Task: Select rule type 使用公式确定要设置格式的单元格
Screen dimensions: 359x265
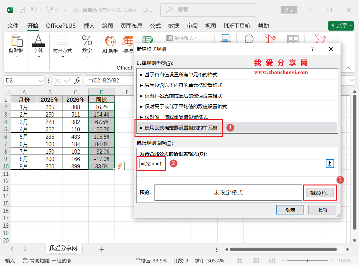Action: [x=237, y=128]
